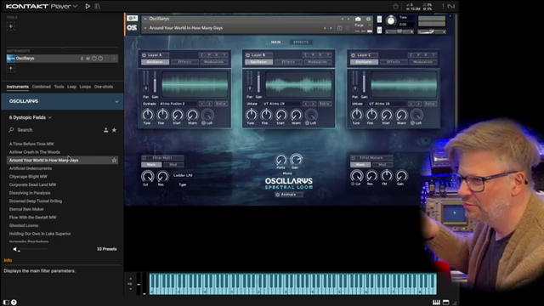The image size is (544, 306).
Task: Show favorite presets with star filter
Action: (x=114, y=130)
